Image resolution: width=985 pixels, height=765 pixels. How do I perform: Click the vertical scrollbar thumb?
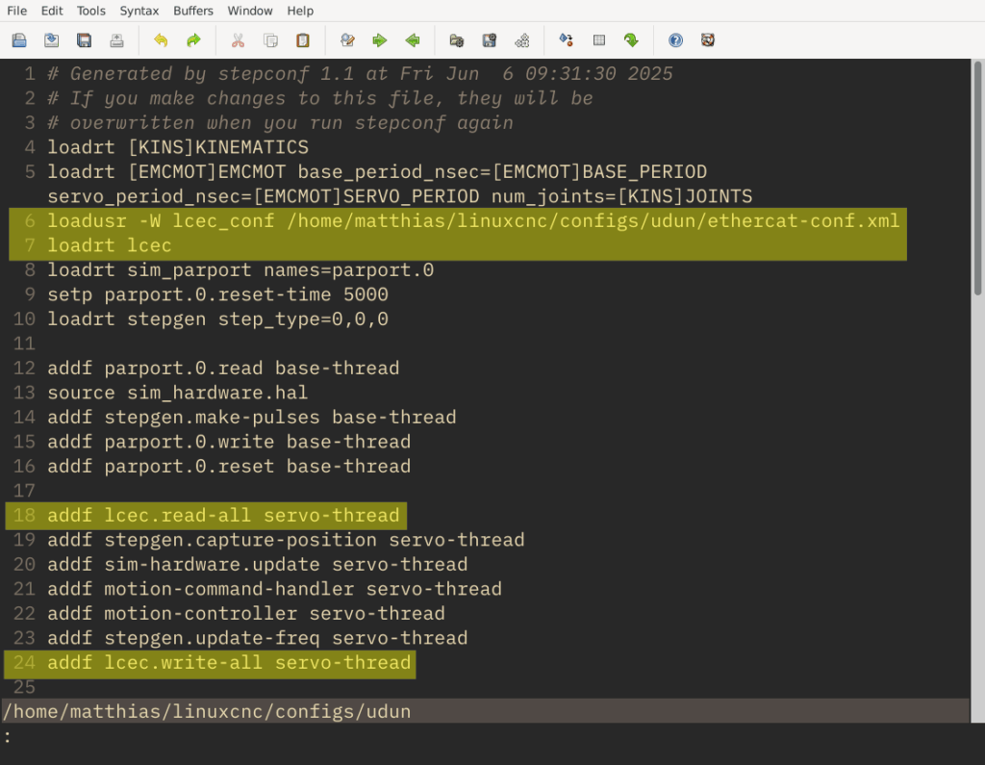(977, 178)
